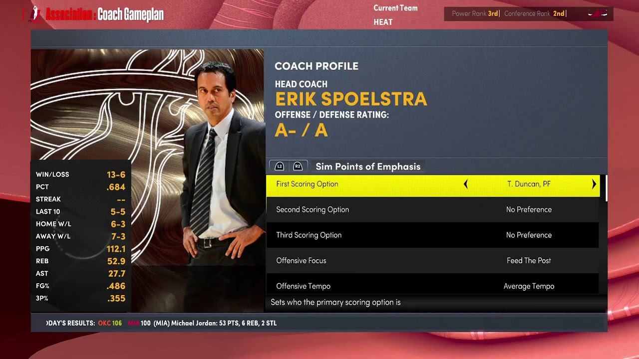Viewport: 639px width, 359px height.
Task: Change the Average Tempo value
Action: coord(529,286)
